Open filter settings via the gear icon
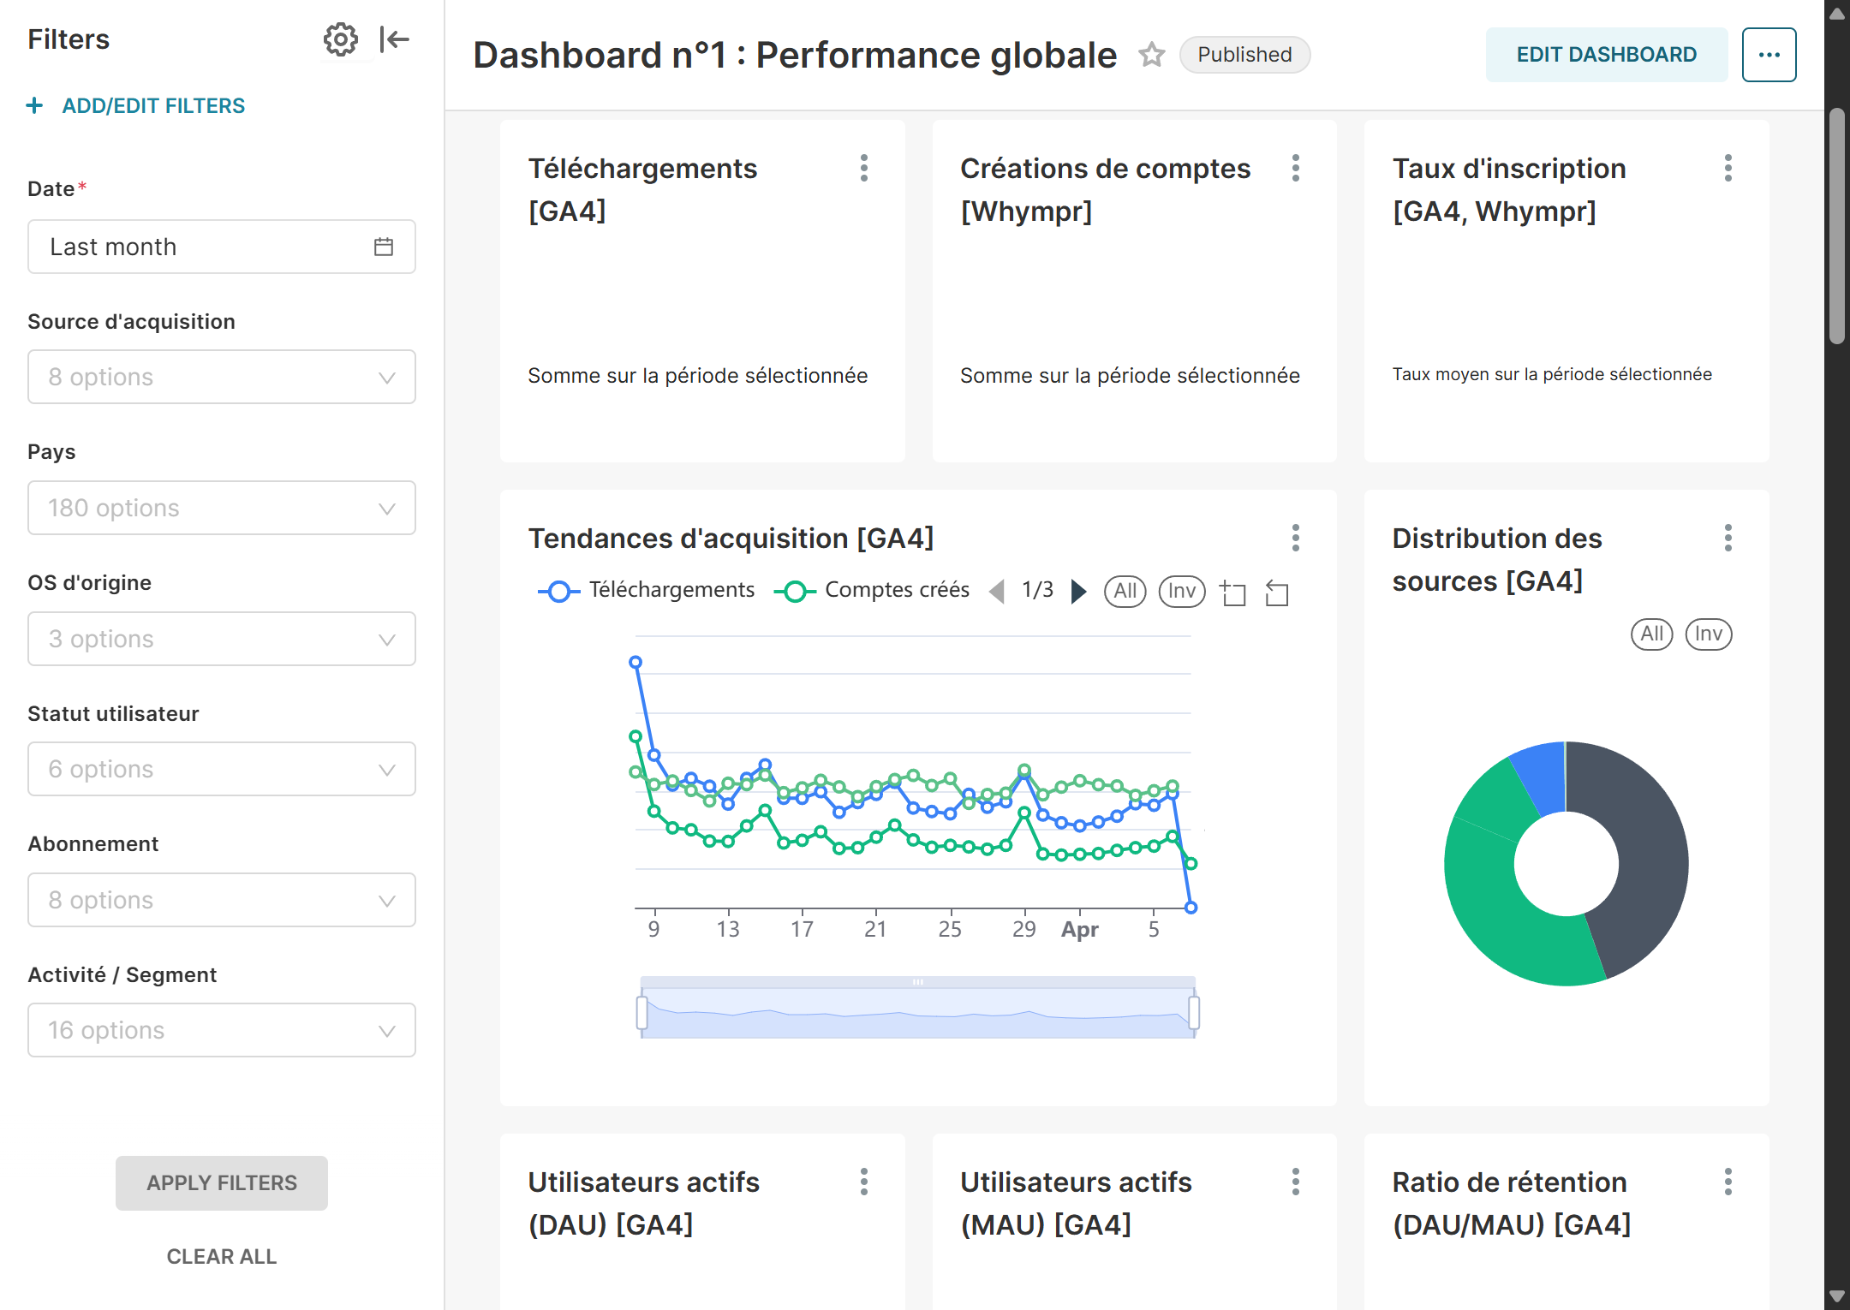The height and width of the screenshot is (1310, 1850). tap(342, 39)
